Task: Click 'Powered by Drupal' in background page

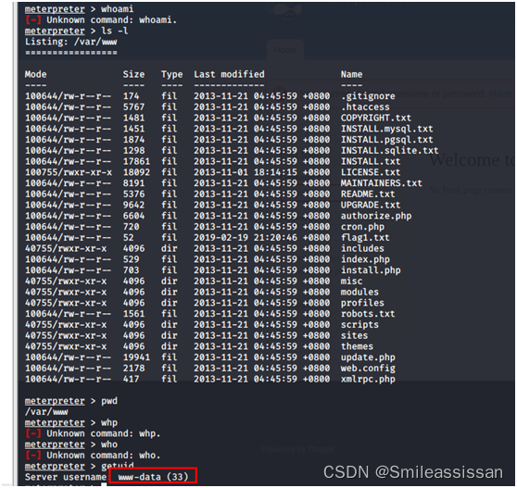Action: pos(297,449)
